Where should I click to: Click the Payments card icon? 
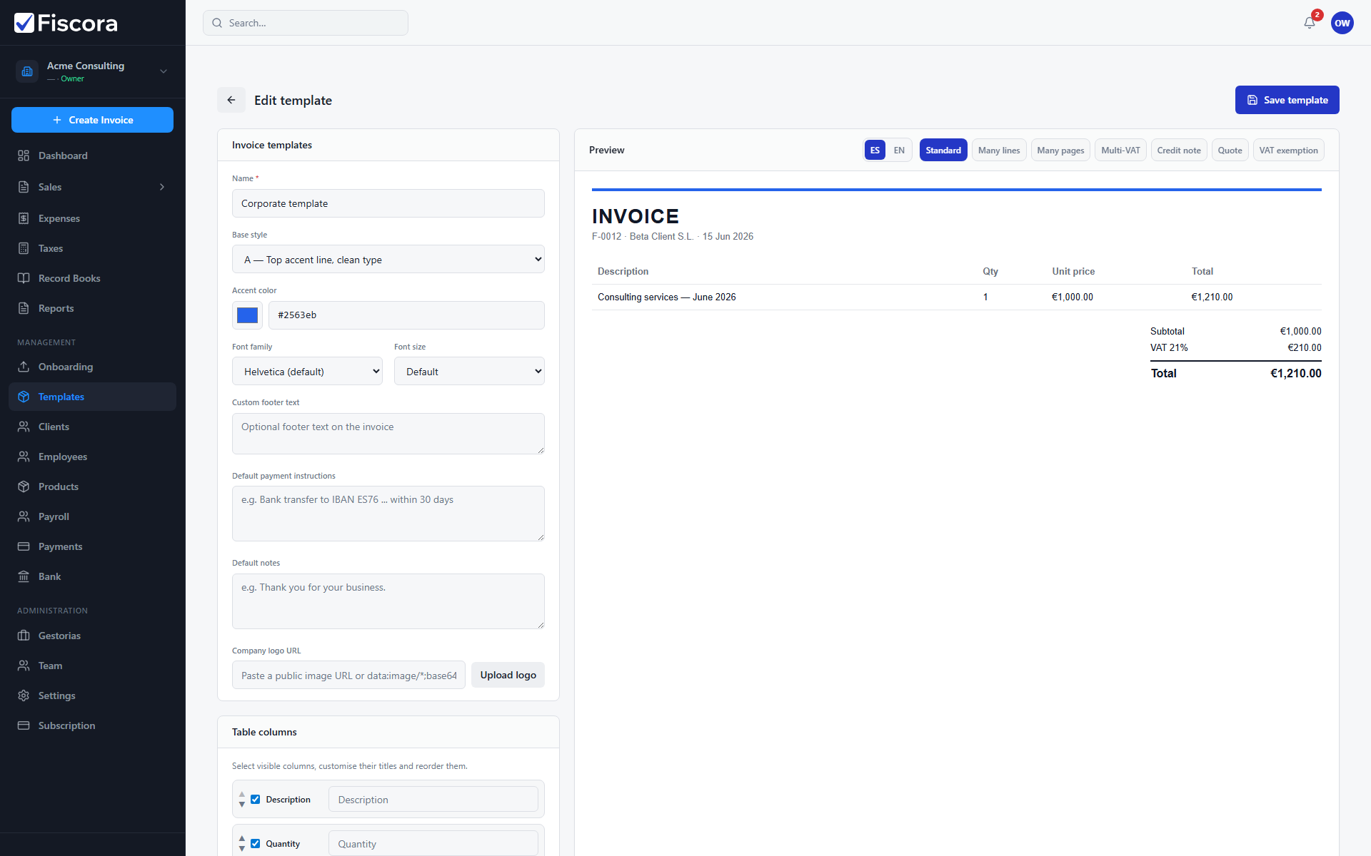[x=24, y=546]
